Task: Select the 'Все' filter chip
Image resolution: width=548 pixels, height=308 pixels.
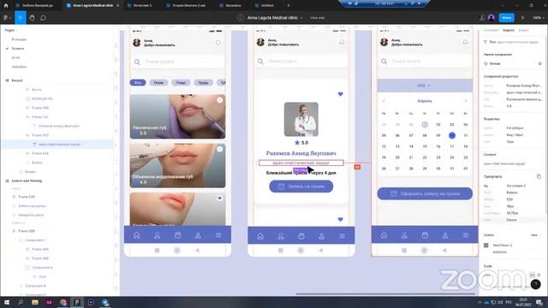Action: pos(138,83)
